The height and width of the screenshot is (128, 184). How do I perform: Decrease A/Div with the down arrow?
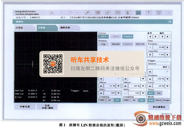pos(143,93)
